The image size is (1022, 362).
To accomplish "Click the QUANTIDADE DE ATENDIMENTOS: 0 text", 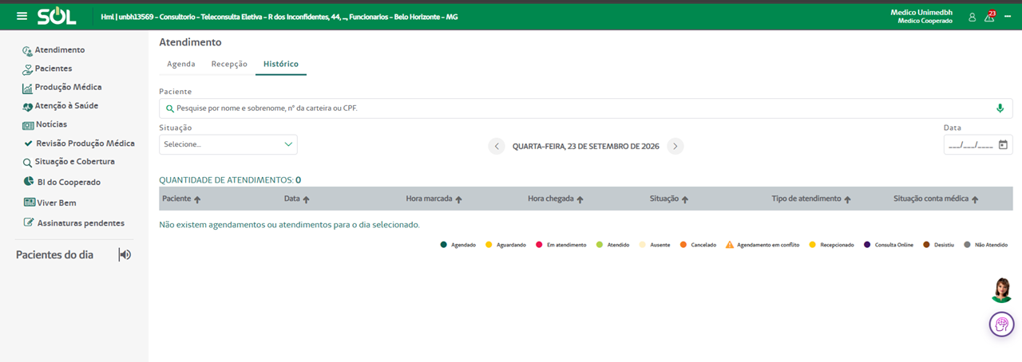I will coord(230,180).
